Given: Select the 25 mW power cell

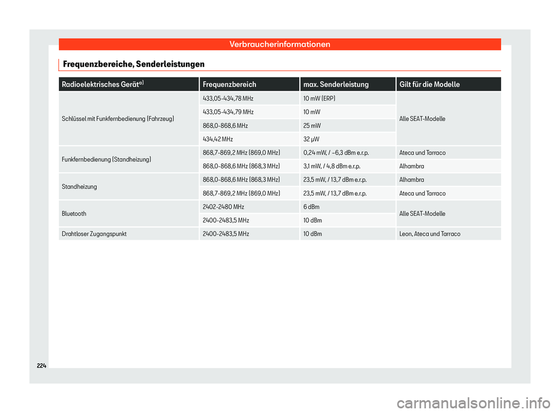Looking at the screenshot, I should [x=312, y=125].
